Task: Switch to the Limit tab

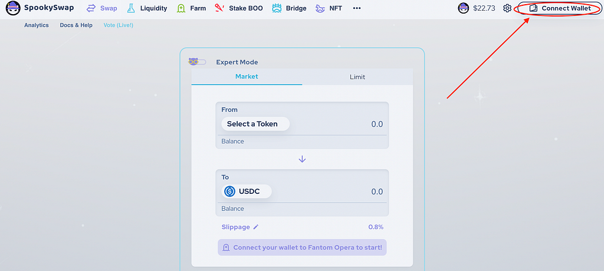Action: coord(357,77)
